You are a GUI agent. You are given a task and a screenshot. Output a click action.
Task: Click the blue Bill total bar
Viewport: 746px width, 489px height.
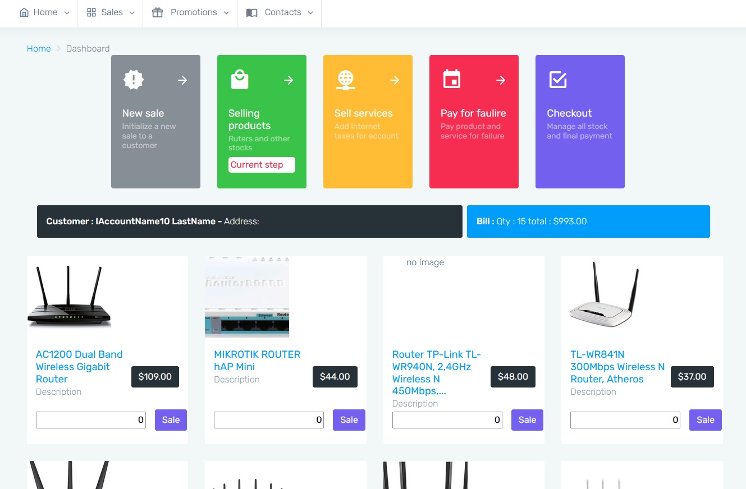pos(588,222)
